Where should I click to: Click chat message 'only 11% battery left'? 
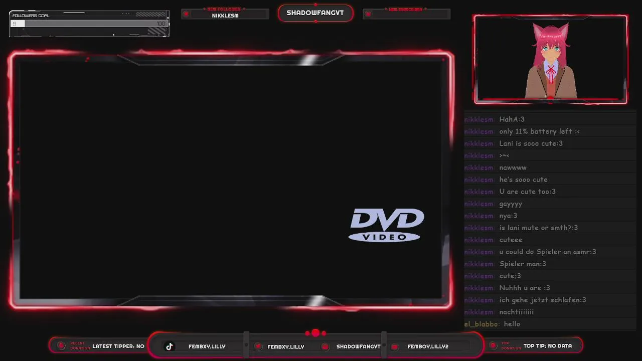540,131
